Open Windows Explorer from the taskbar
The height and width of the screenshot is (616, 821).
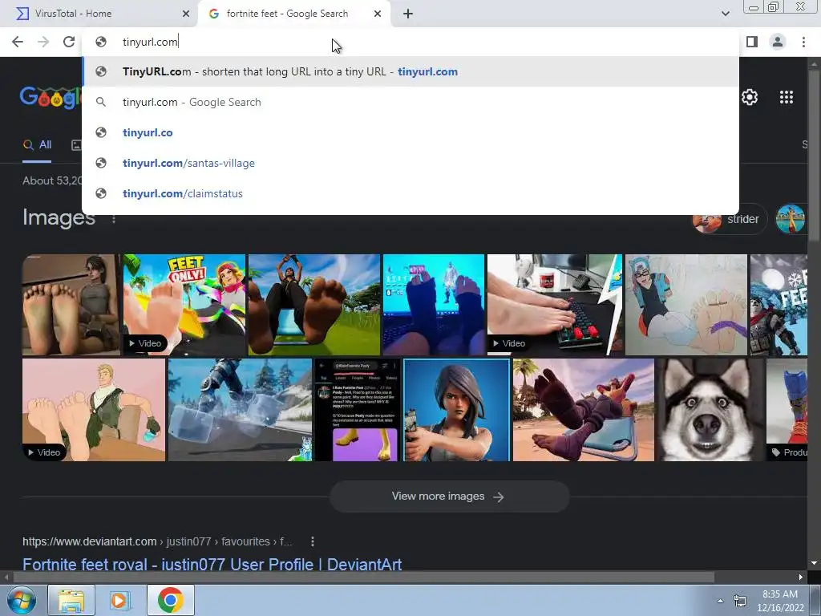click(x=71, y=600)
